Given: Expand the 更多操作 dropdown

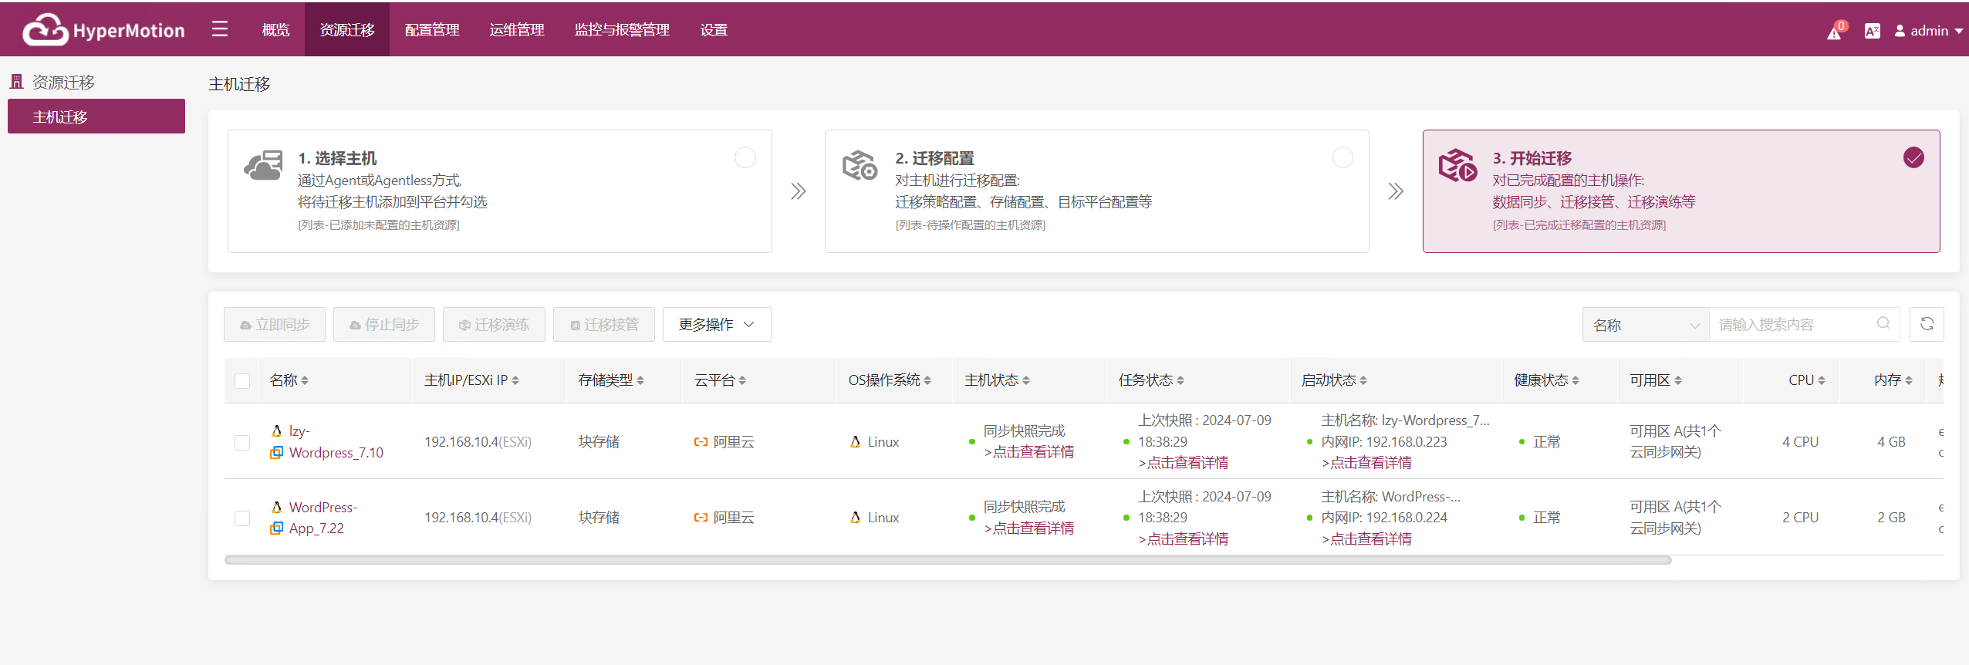Looking at the screenshot, I should point(717,324).
